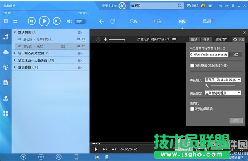Select song 02 信乐团 - 离歌
Image resolution: width=248 pixels, height=161 pixels.
click(x=52, y=46)
